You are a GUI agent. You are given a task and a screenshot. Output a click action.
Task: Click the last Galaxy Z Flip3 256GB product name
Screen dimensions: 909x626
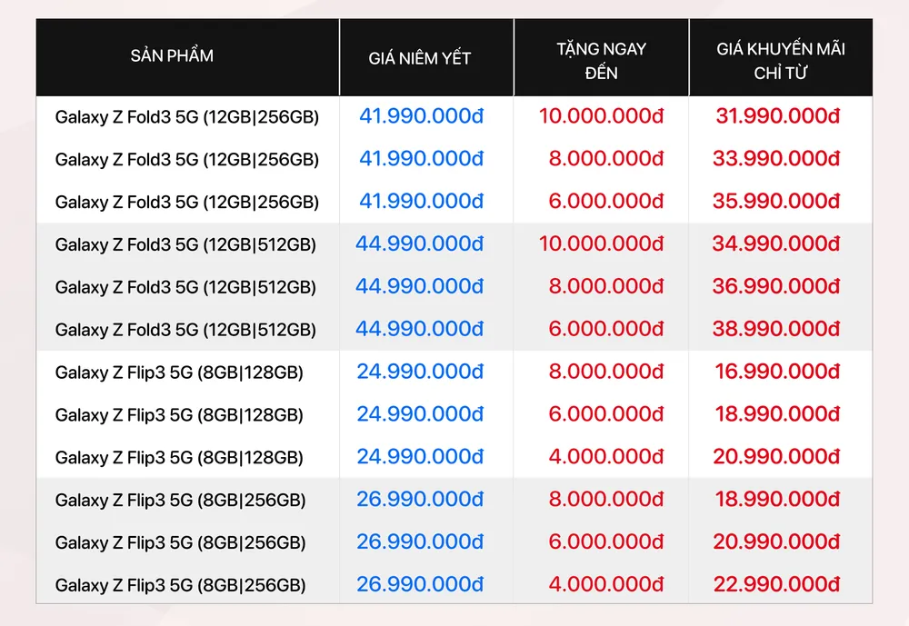(180, 585)
